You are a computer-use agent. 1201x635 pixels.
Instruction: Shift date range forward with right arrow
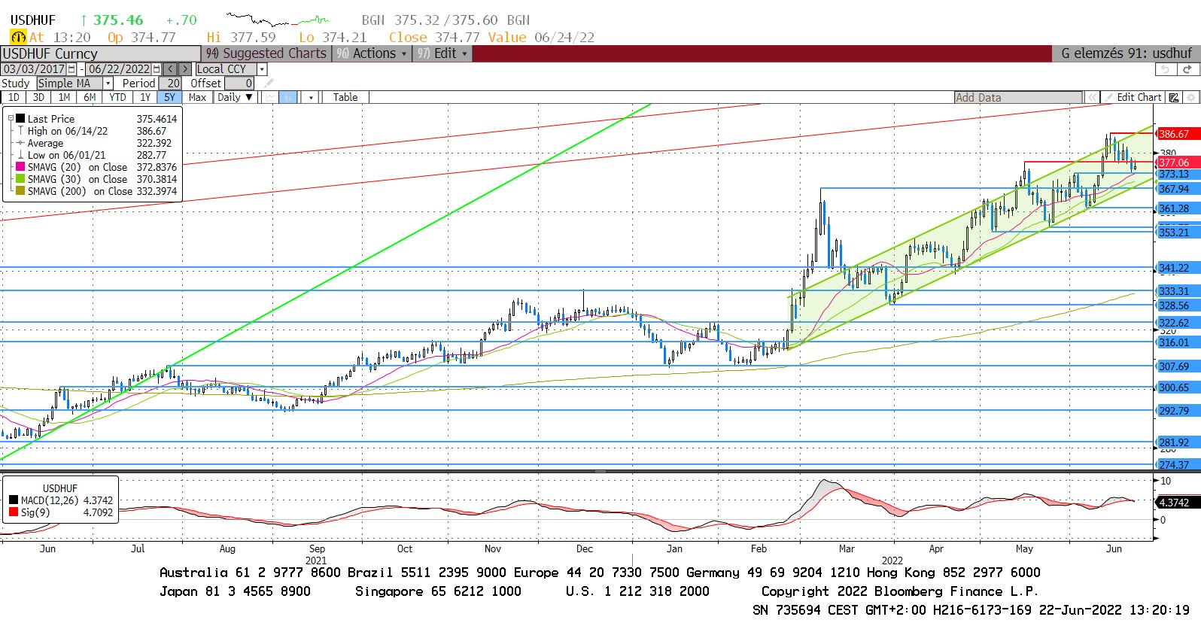pos(184,69)
